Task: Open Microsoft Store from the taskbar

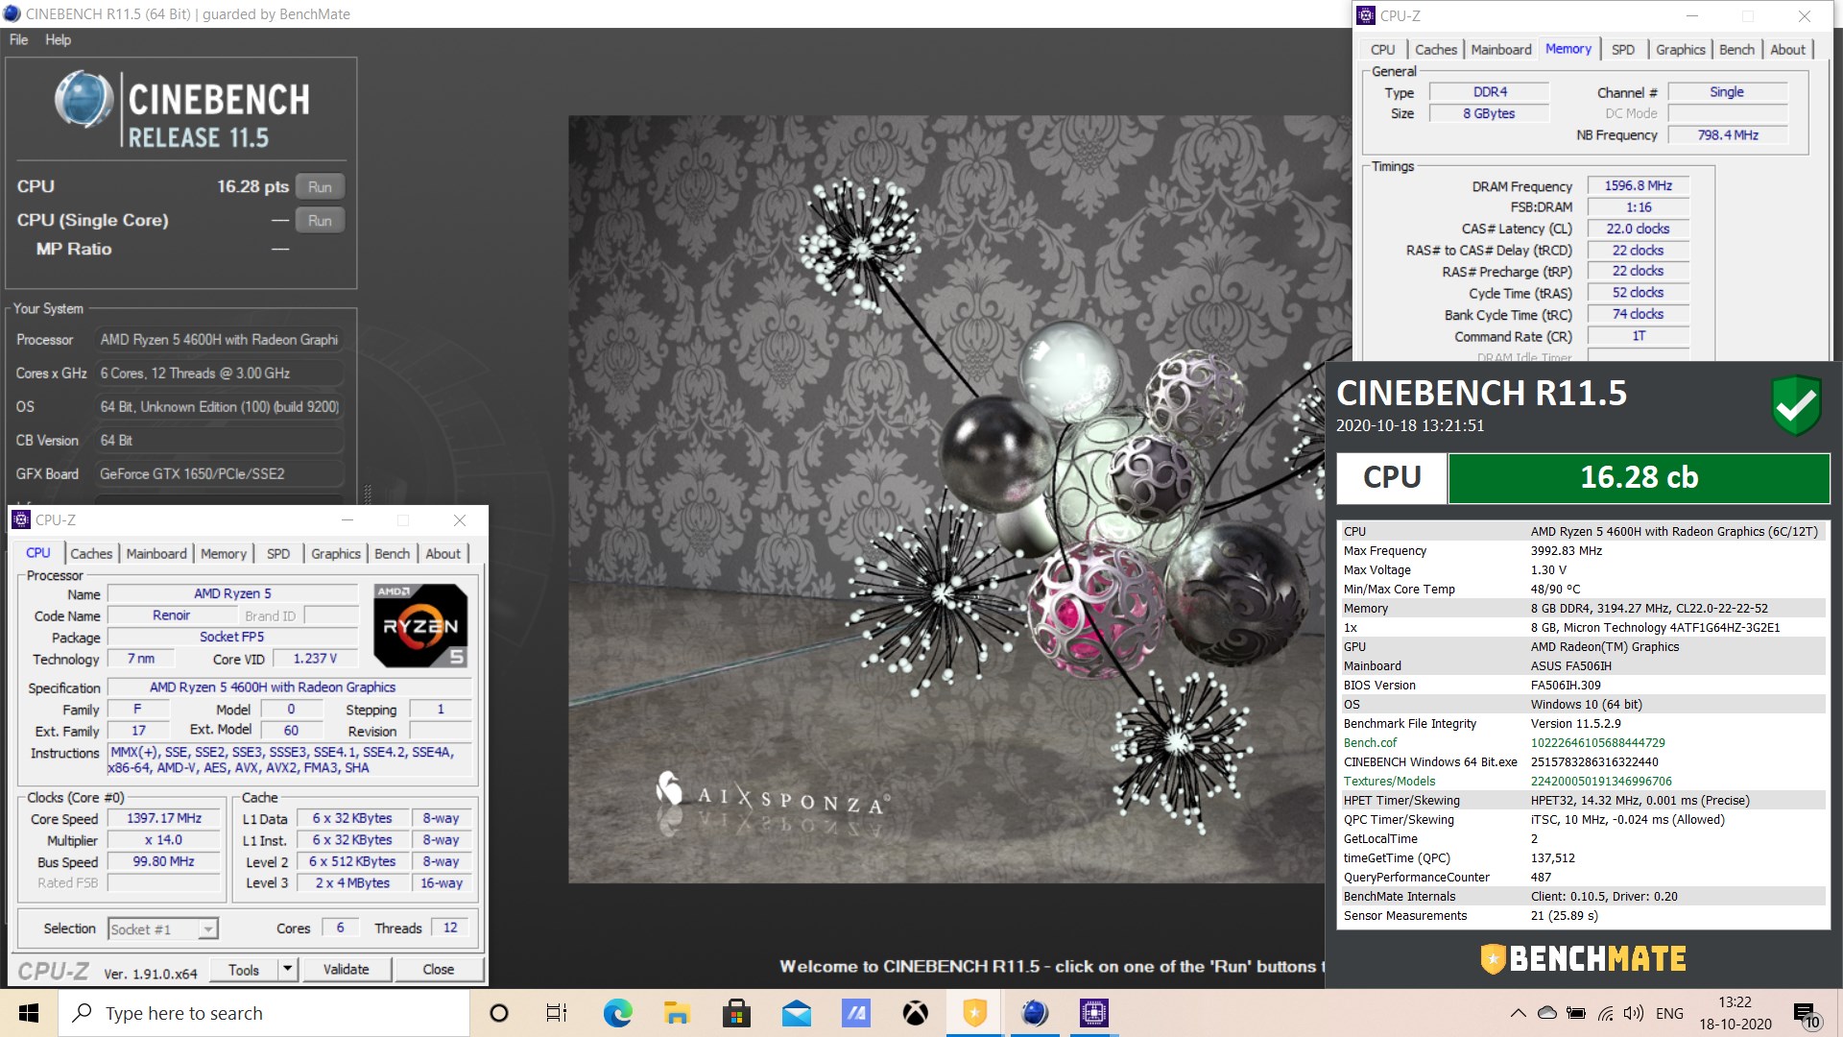Action: [736, 1013]
